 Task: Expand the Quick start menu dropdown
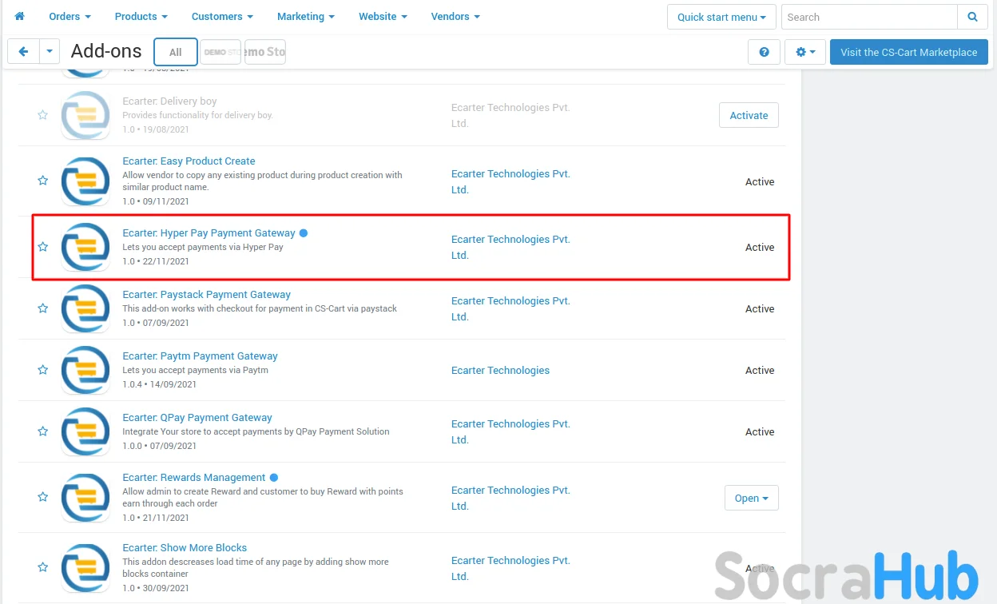pos(721,17)
